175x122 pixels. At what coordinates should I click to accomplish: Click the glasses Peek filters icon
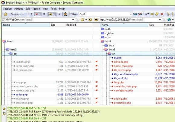(x=135, y=14)
